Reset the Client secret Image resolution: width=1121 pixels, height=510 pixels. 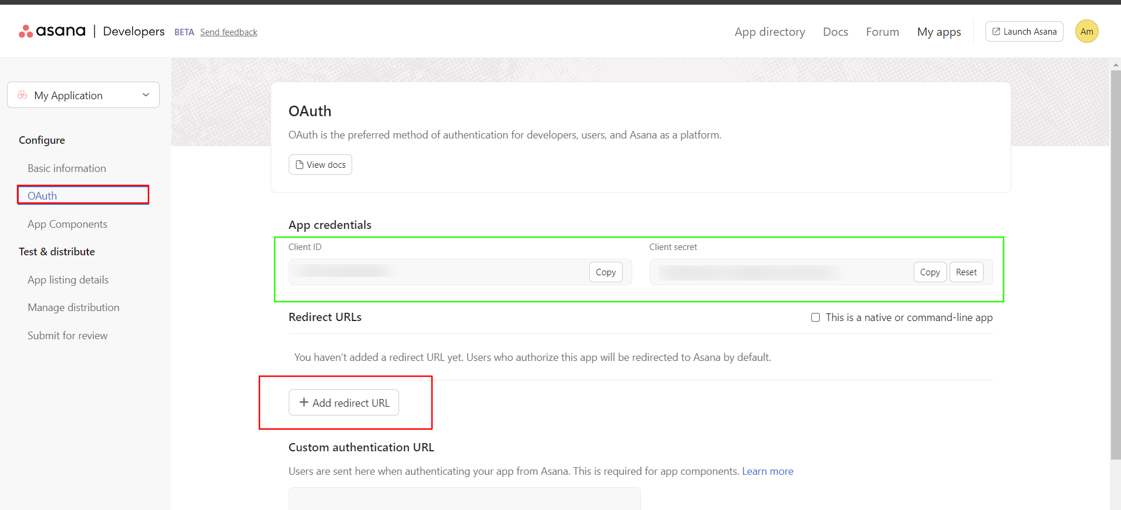pyautogui.click(x=965, y=272)
